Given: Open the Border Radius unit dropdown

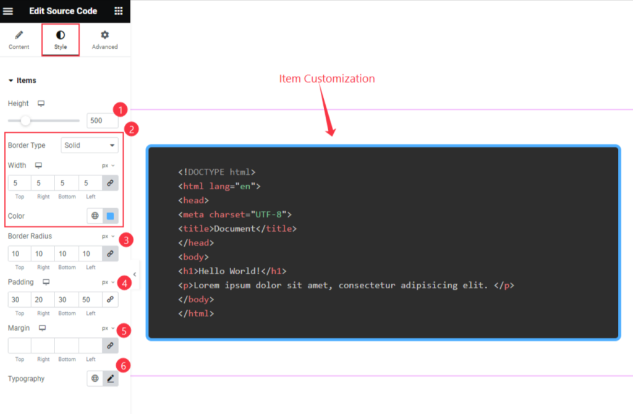Looking at the screenshot, I should coord(105,236).
